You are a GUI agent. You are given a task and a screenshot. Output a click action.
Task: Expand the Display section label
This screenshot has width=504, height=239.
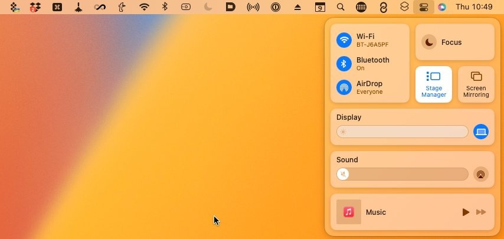coord(349,117)
